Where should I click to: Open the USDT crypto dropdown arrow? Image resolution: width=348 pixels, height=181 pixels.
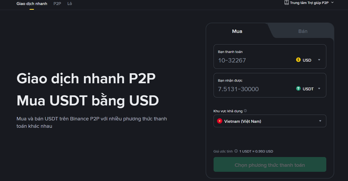click(319, 89)
